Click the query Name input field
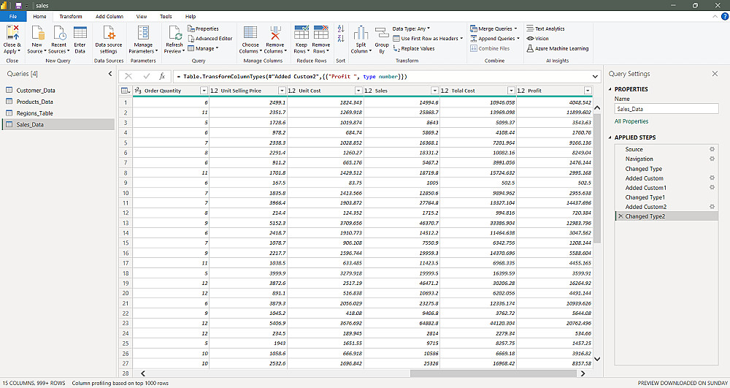Viewport: 730px width, 388px height. click(x=666, y=109)
